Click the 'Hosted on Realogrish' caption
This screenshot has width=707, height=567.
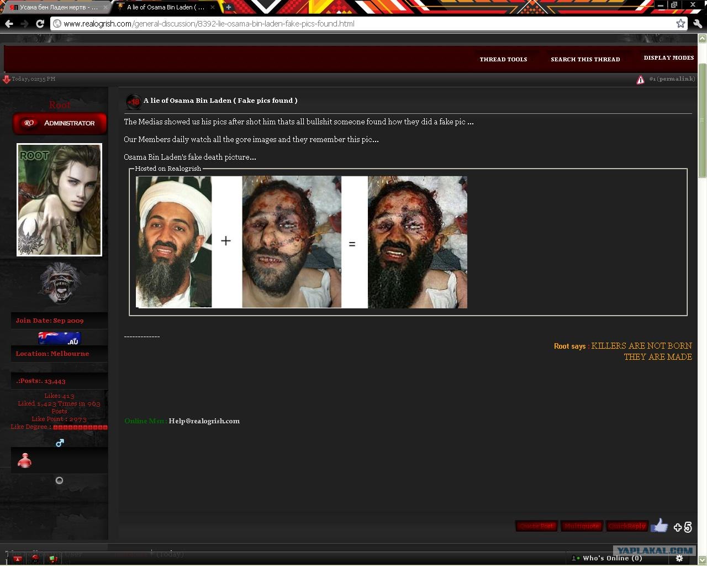tap(168, 169)
